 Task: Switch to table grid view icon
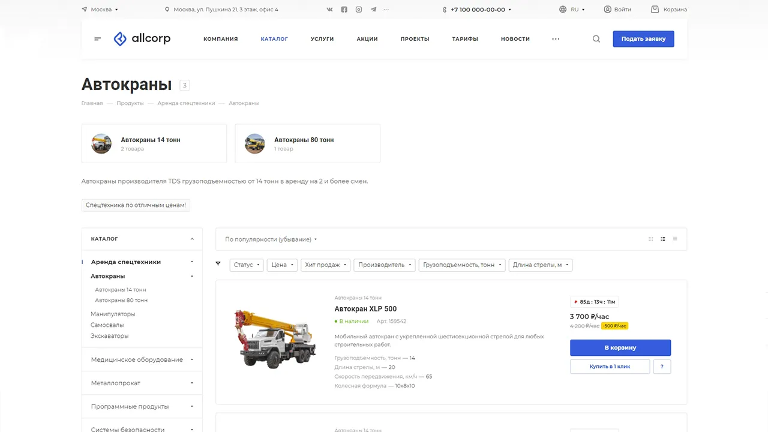click(651, 239)
